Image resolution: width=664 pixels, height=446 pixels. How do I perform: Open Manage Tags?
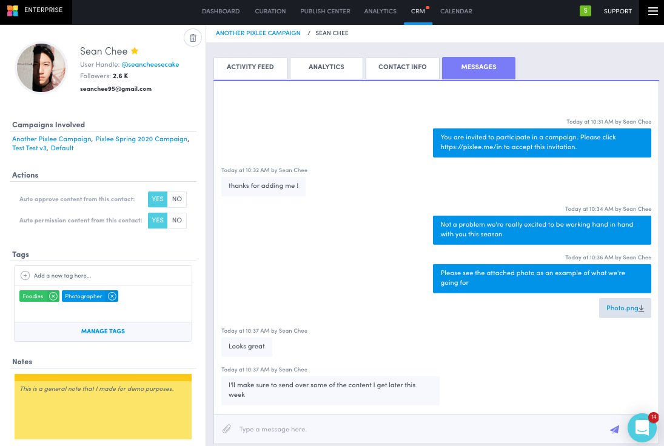pyautogui.click(x=102, y=331)
